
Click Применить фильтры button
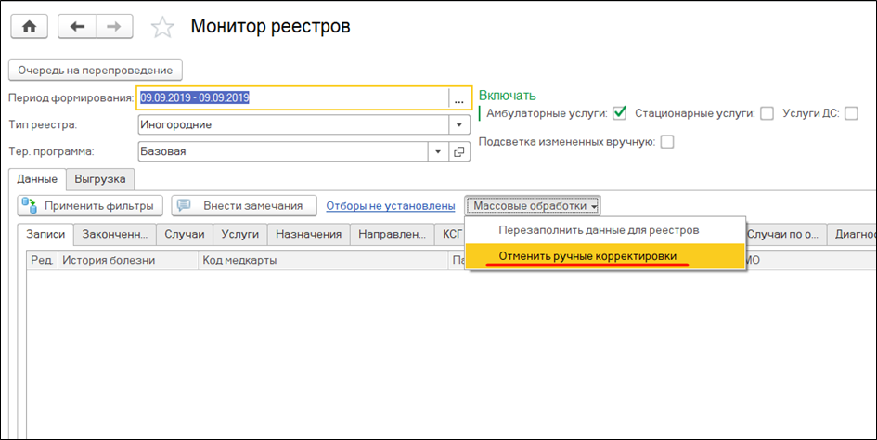pyautogui.click(x=91, y=205)
